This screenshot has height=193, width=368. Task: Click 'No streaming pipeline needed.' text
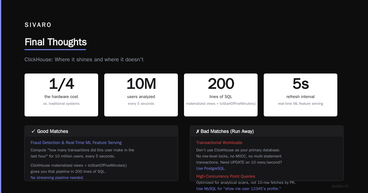pos(57,177)
